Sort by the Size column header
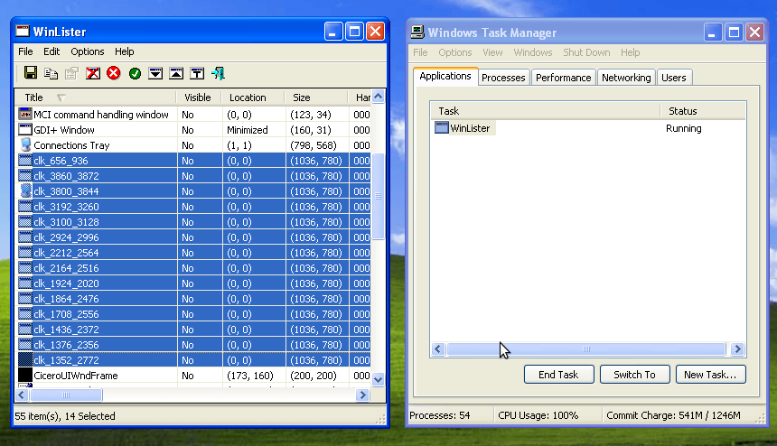Screen dimensions: 777x446 point(316,98)
